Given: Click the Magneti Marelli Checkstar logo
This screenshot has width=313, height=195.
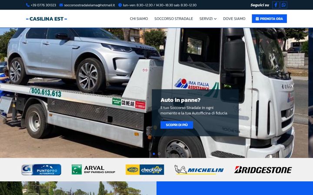Looking at the screenshot, I should pos(145,169).
